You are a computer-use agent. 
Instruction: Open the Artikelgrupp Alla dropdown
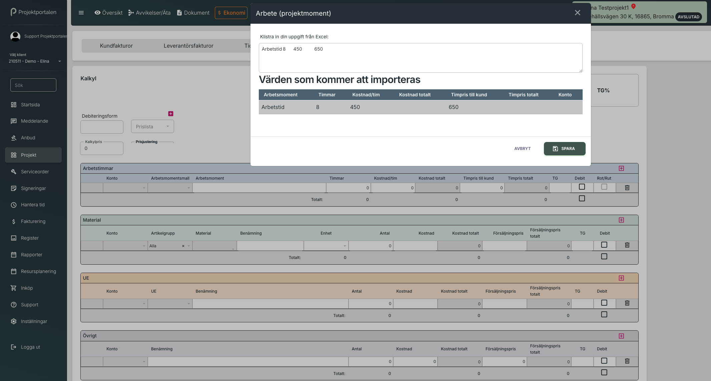(189, 246)
